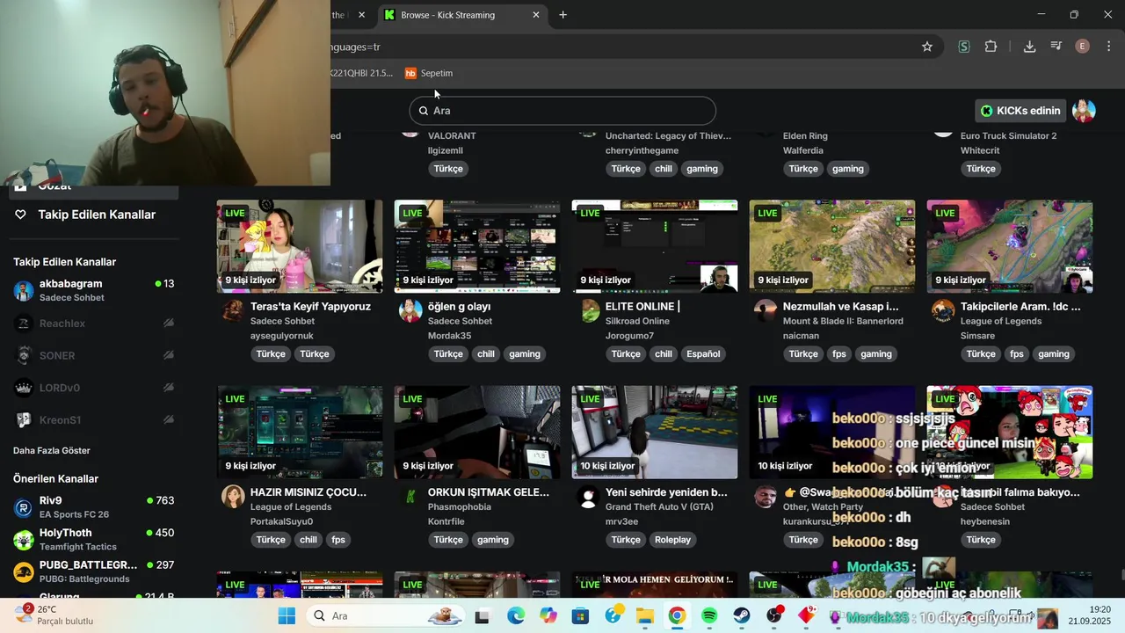The height and width of the screenshot is (633, 1125).
Task: Open Spotify from the taskbar
Action: [709, 615]
